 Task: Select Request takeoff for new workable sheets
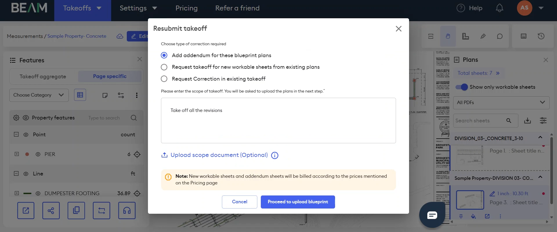pyautogui.click(x=164, y=67)
